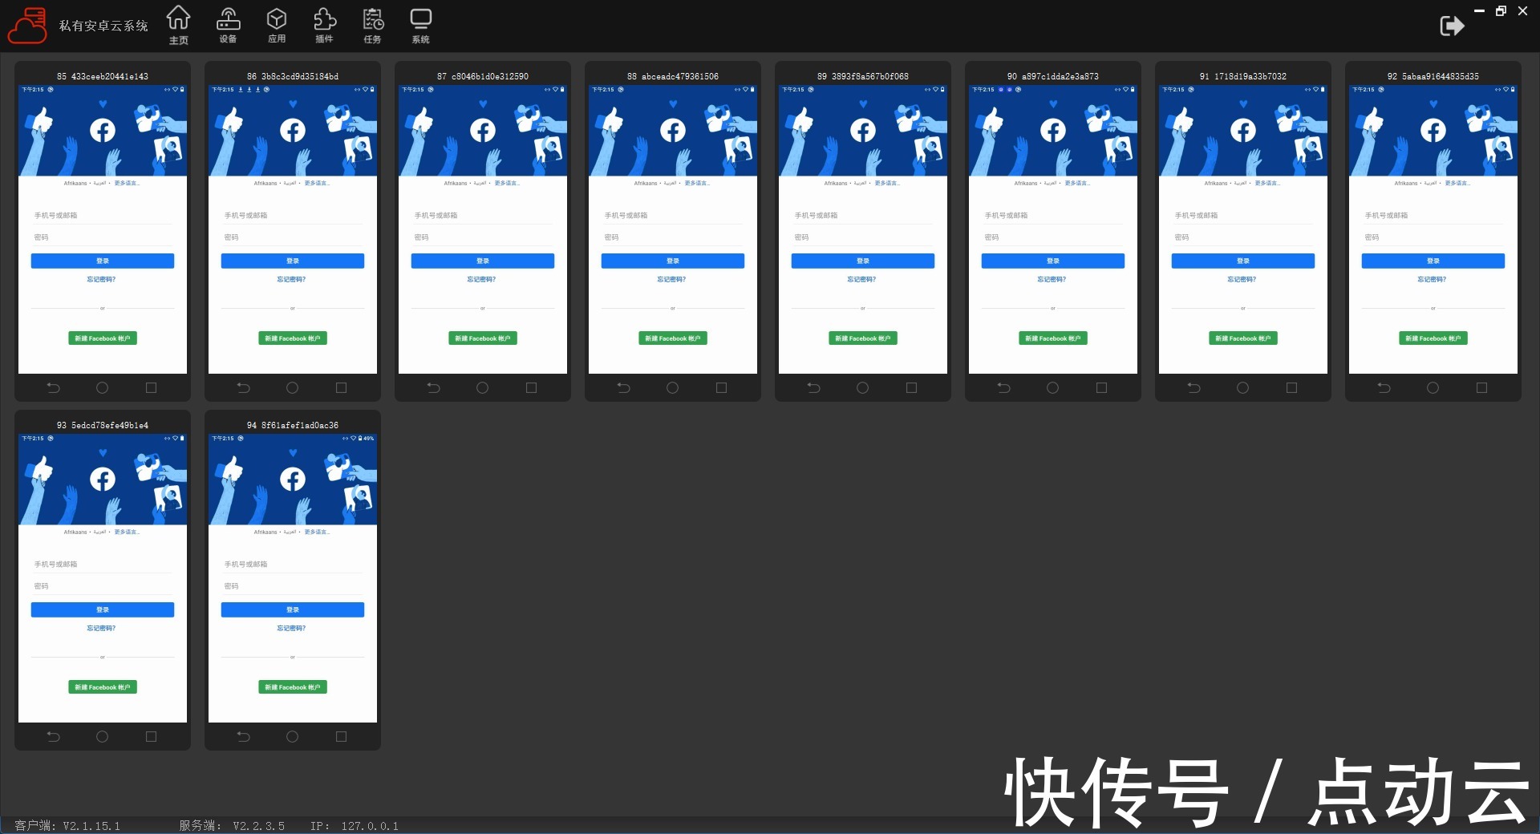Select device title 93 5edcd78efe49b1e4
Viewport: 1540px width, 834px height.
[x=103, y=425]
